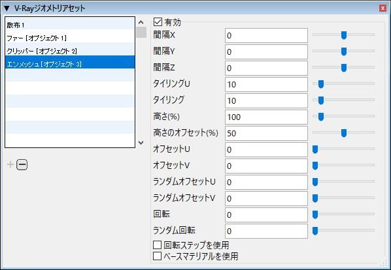Click the ランダム回転 value field
The image size is (391, 270).
click(x=266, y=231)
